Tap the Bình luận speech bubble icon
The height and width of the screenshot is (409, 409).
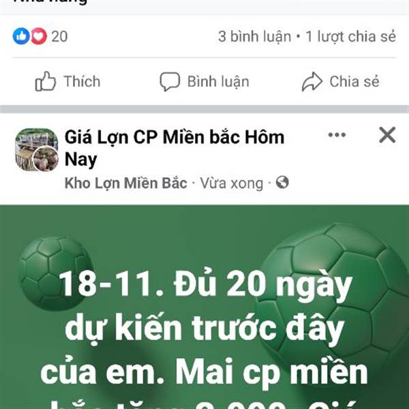[170, 82]
